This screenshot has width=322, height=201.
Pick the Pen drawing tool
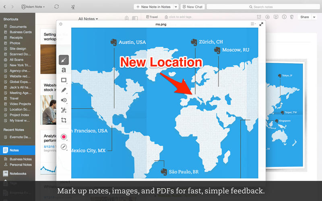point(64,90)
